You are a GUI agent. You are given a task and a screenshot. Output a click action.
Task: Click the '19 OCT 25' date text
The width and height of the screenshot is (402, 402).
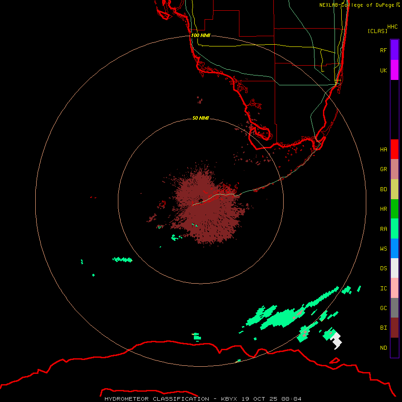click(260, 399)
